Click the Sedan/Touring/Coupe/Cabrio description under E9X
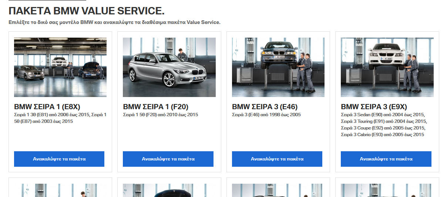Screen dimensions: 447x197 click(x=384, y=125)
